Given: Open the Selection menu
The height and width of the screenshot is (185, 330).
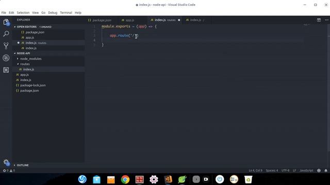Looking at the screenshot, I should click(x=23, y=12).
